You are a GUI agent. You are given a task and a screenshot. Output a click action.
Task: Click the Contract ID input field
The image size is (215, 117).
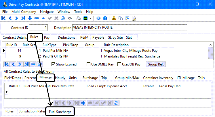[x=39, y=28]
